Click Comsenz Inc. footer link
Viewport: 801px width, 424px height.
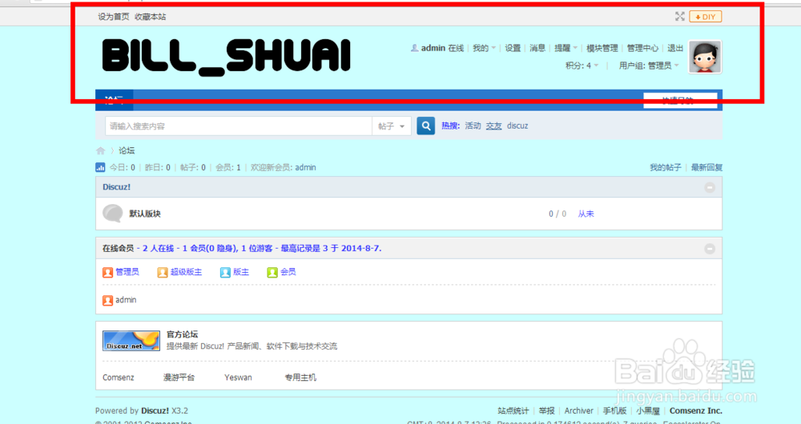696,410
